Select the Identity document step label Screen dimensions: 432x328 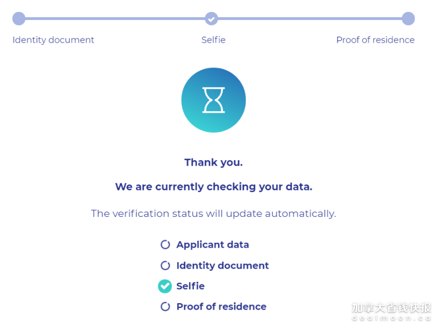tap(53, 40)
